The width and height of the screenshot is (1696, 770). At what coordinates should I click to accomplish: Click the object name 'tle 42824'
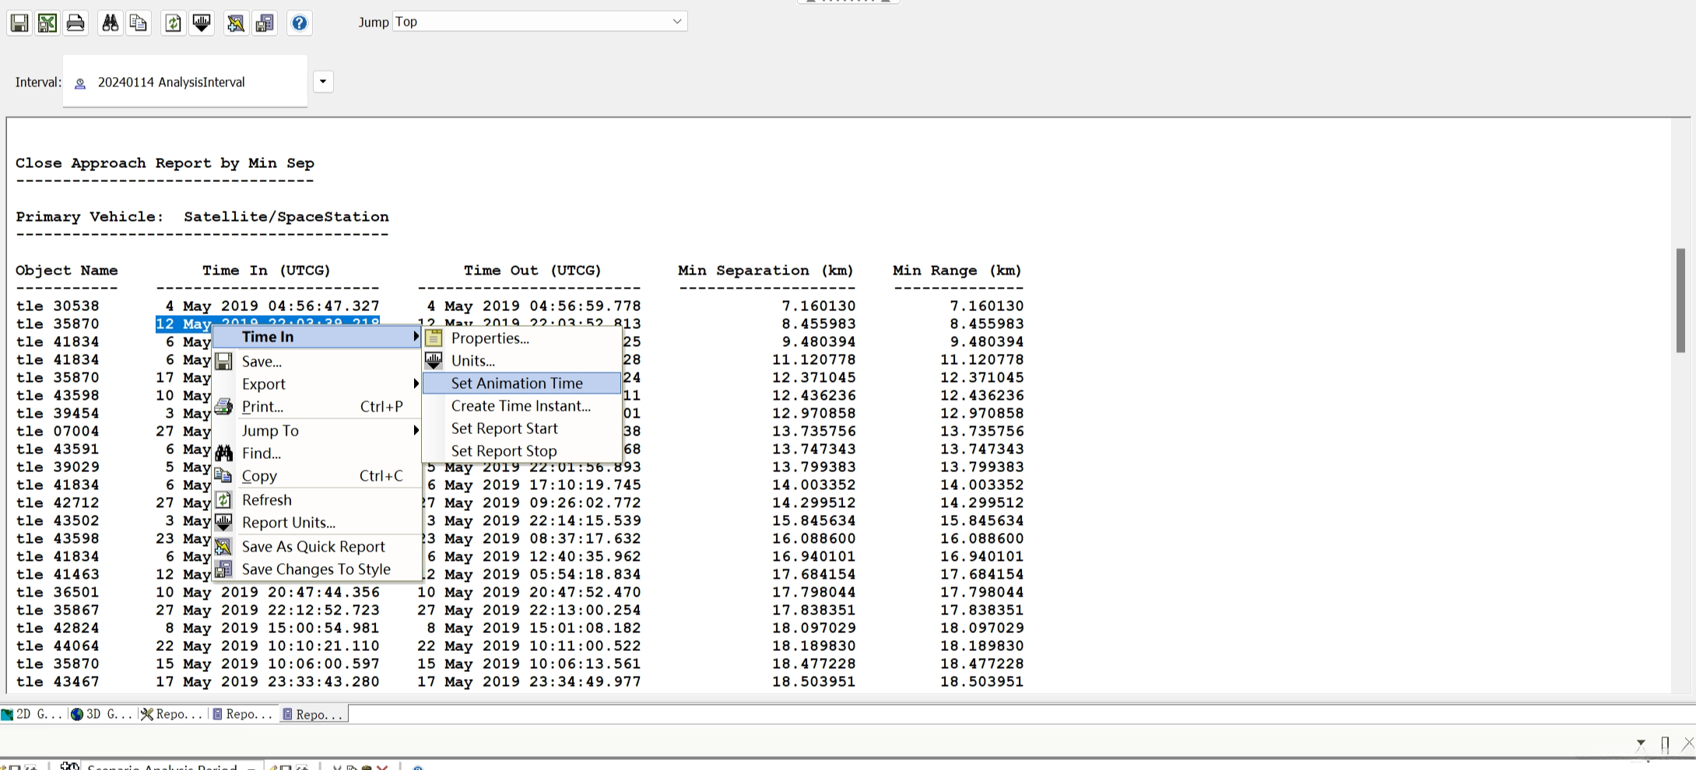(58, 628)
